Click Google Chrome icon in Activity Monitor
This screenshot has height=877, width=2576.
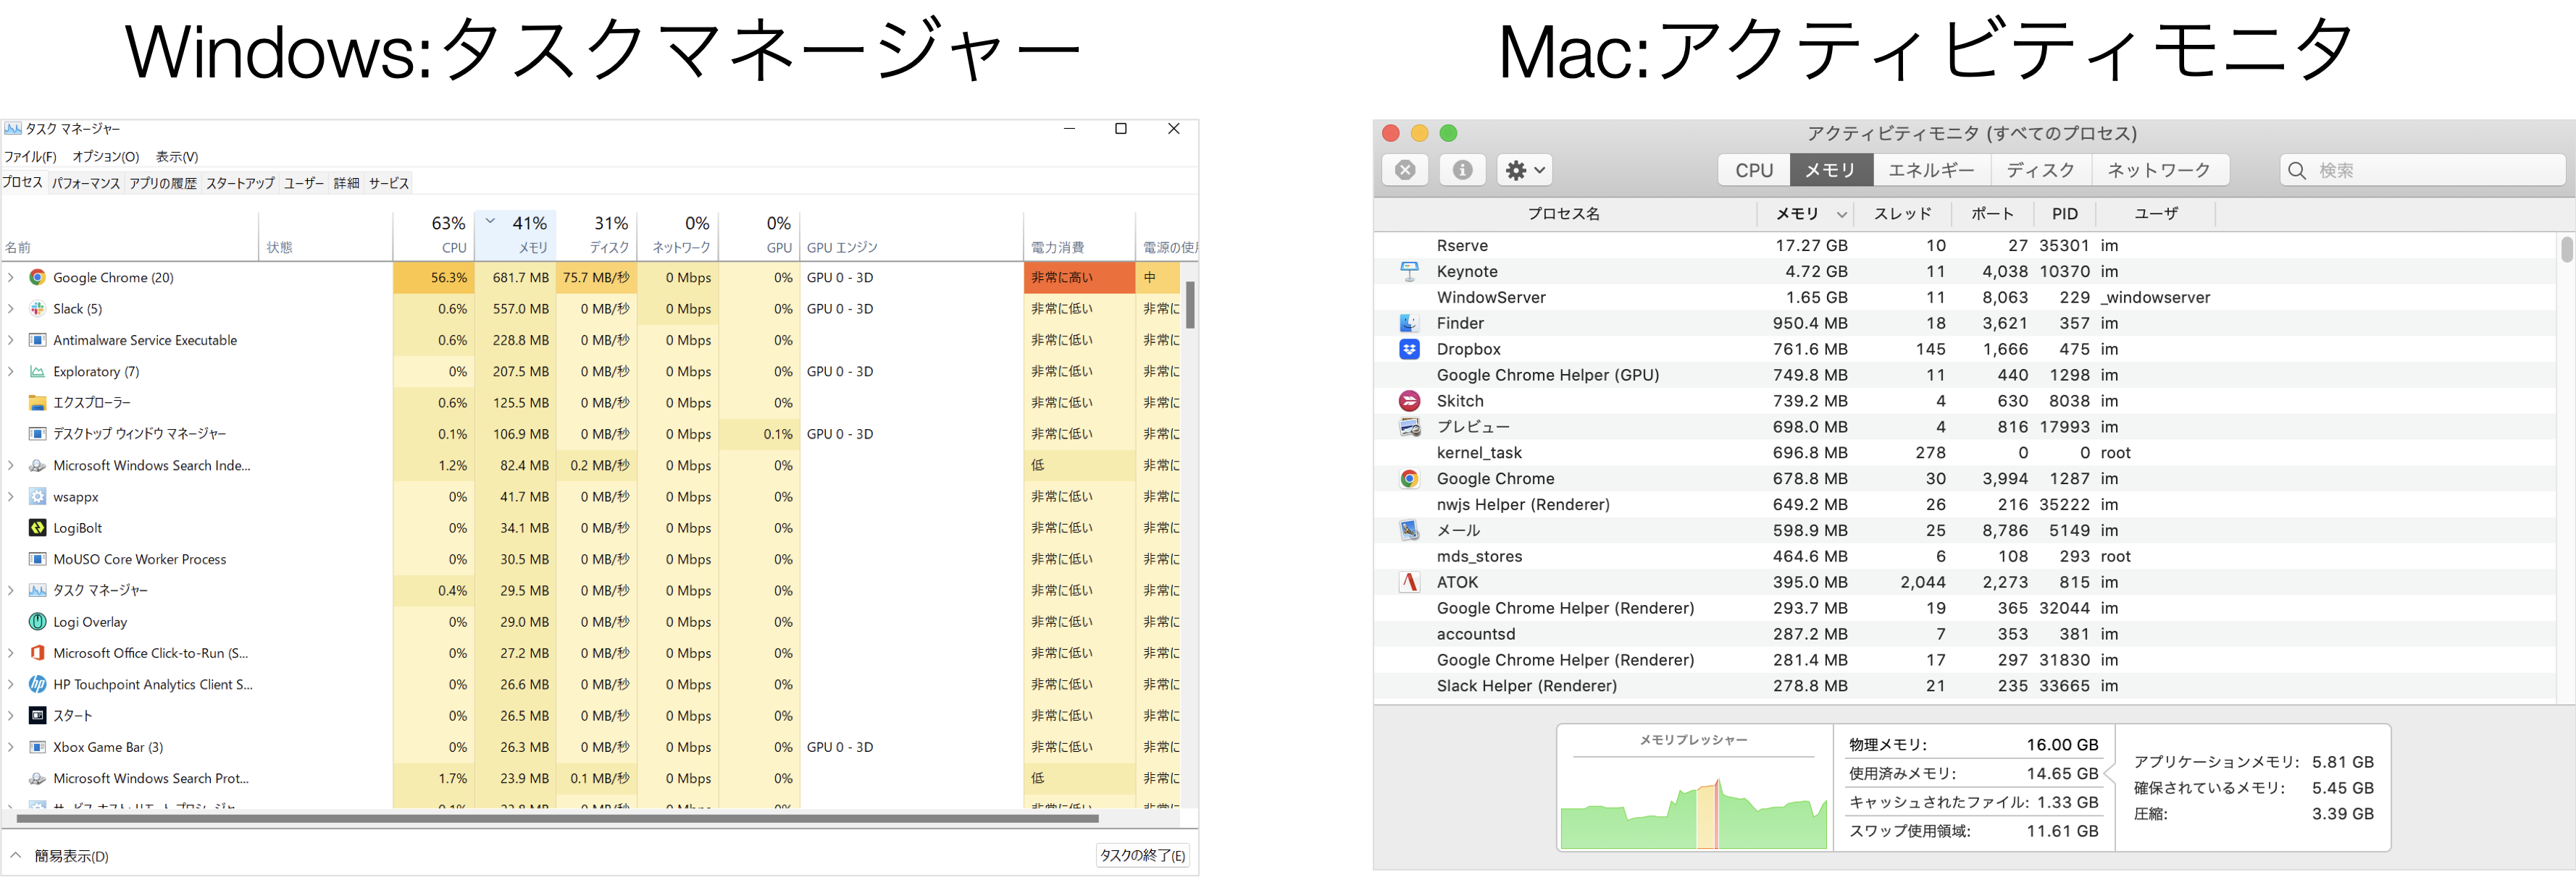(1409, 480)
